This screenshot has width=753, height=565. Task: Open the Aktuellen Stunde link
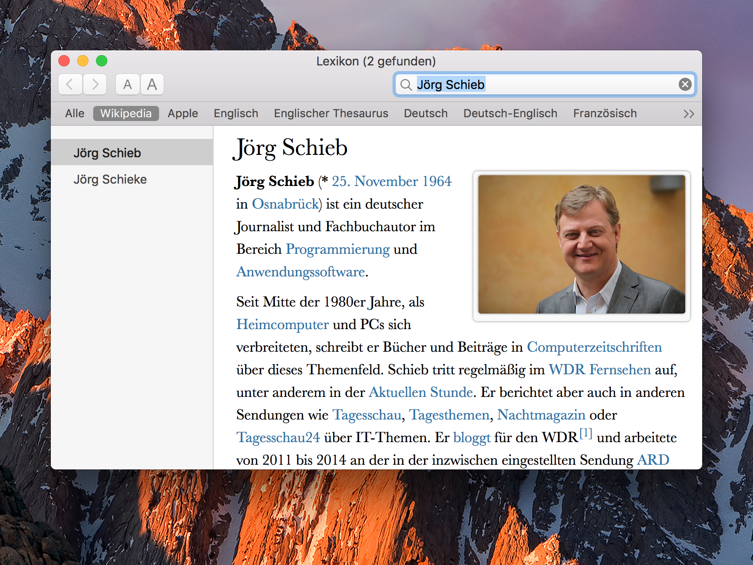[421, 392]
